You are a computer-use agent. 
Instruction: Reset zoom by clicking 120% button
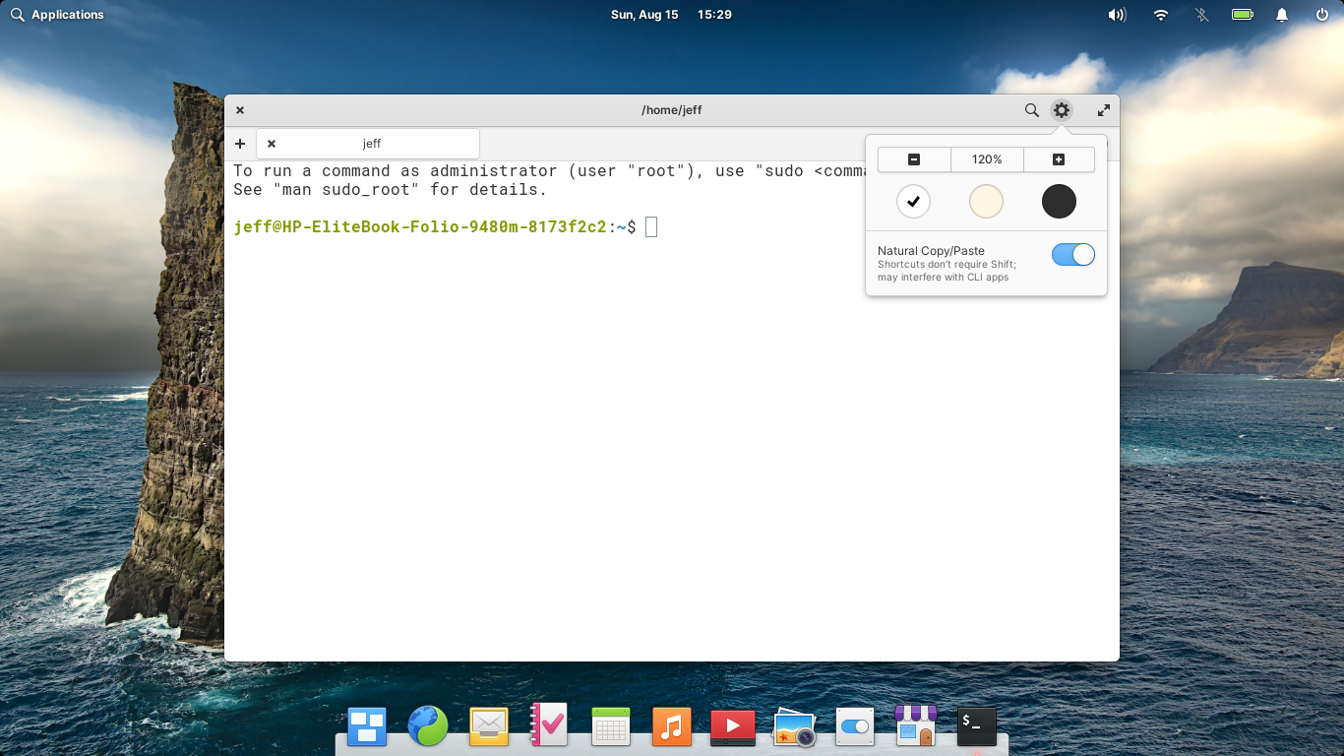[987, 159]
